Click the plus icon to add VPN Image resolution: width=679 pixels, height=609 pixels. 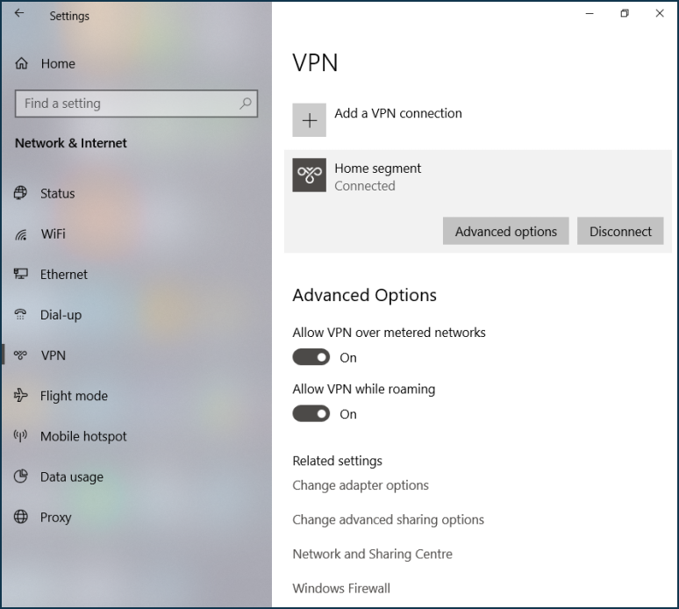click(x=309, y=120)
